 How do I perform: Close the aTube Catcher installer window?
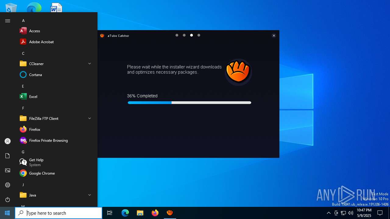coord(274,36)
